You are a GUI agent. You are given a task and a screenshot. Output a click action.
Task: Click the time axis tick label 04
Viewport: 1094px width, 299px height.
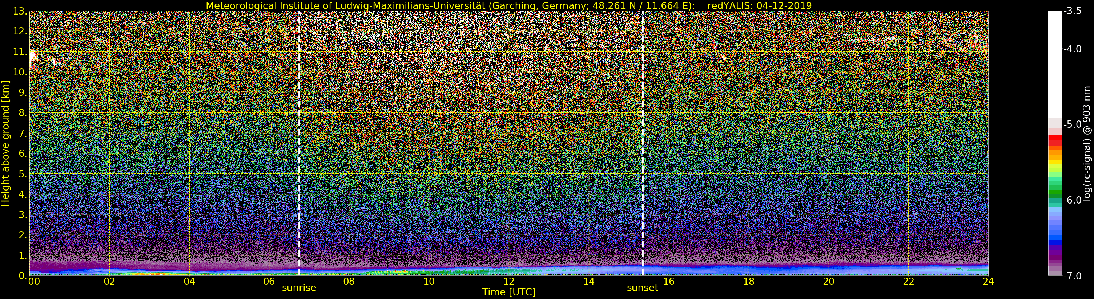point(189,282)
